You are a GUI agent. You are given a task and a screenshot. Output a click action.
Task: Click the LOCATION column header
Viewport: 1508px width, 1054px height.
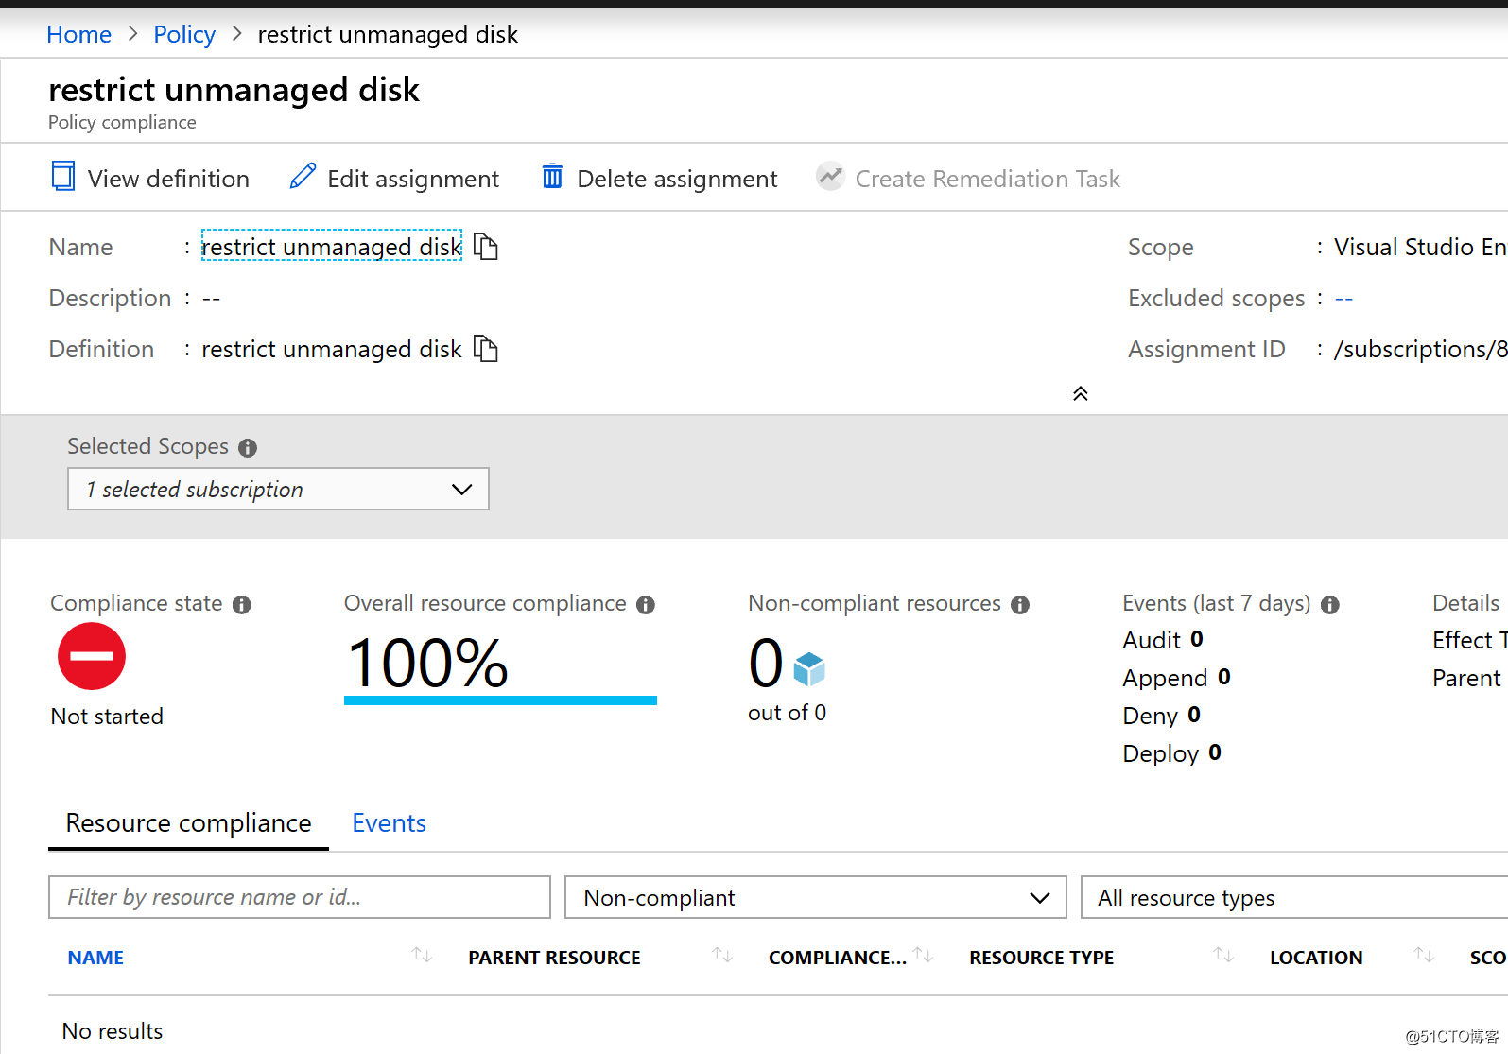click(x=1316, y=958)
